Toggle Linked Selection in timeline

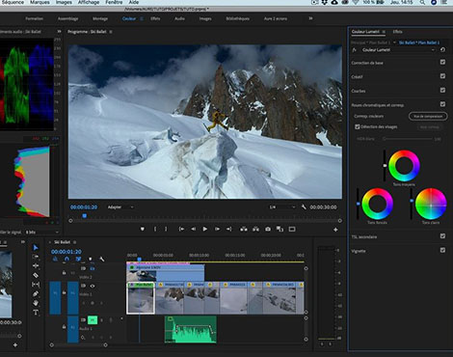pos(78,259)
